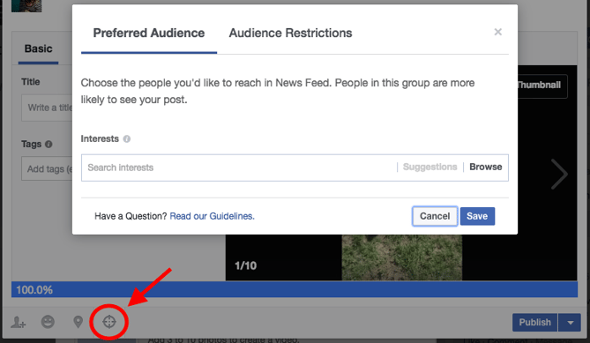Open the feeling/activity smiley icon

pos(48,322)
